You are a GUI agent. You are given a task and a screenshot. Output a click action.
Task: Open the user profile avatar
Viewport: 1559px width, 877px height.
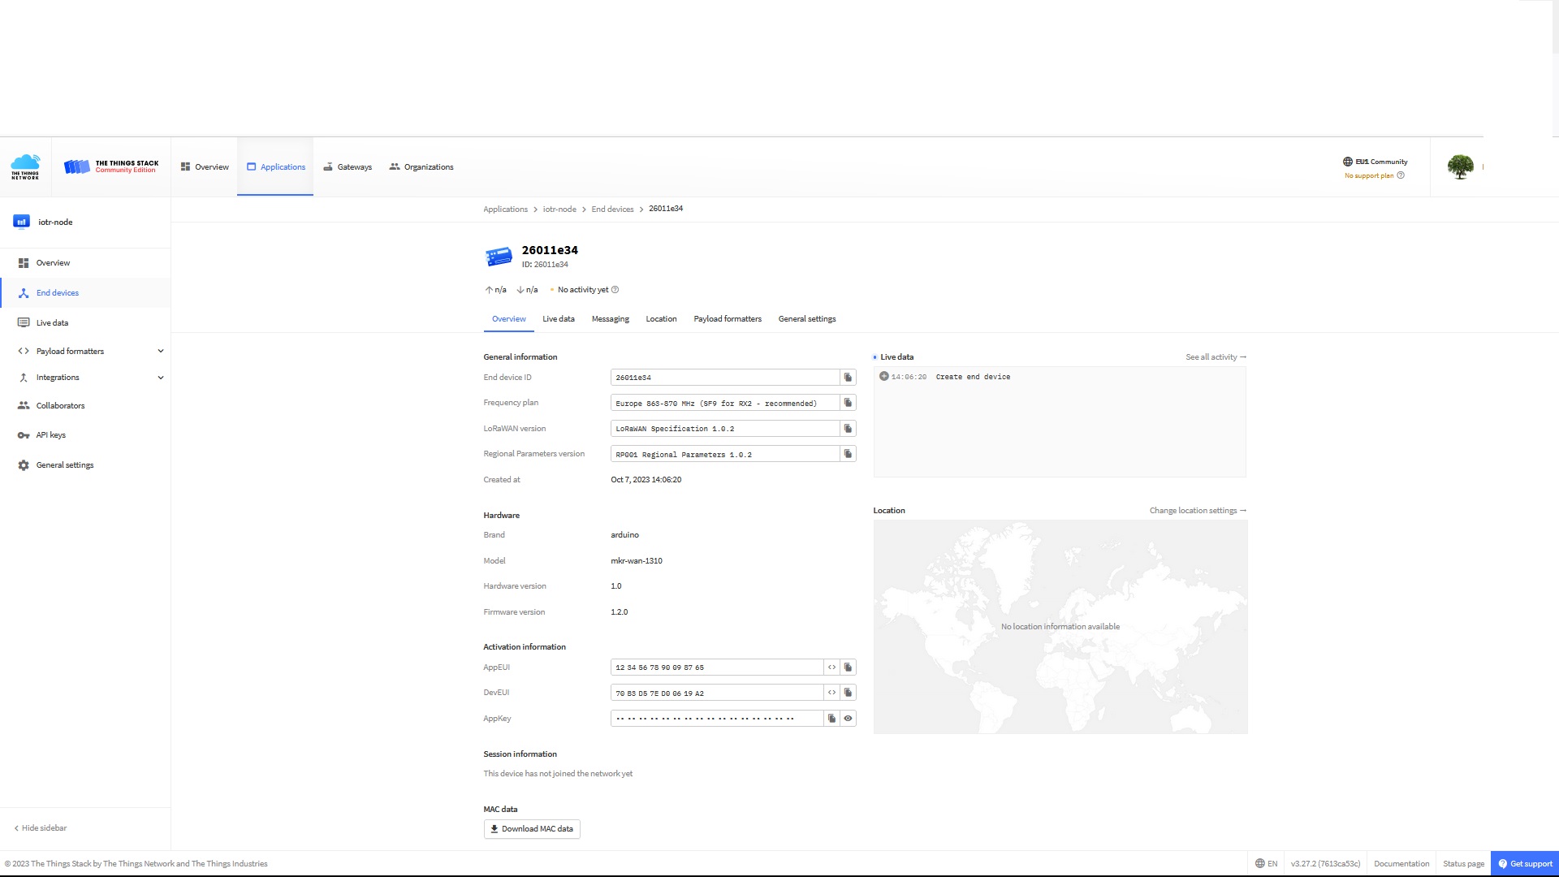(x=1460, y=166)
